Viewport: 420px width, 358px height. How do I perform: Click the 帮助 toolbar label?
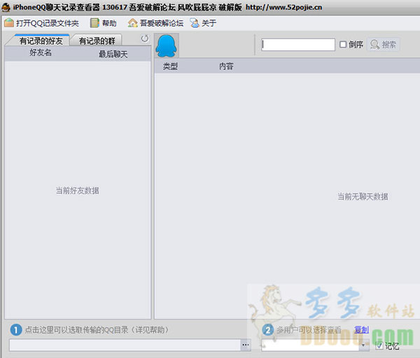pyautogui.click(x=109, y=23)
